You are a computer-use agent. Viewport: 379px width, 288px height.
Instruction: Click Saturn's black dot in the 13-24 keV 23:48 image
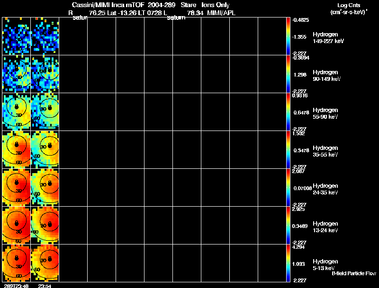[x=17, y=223]
